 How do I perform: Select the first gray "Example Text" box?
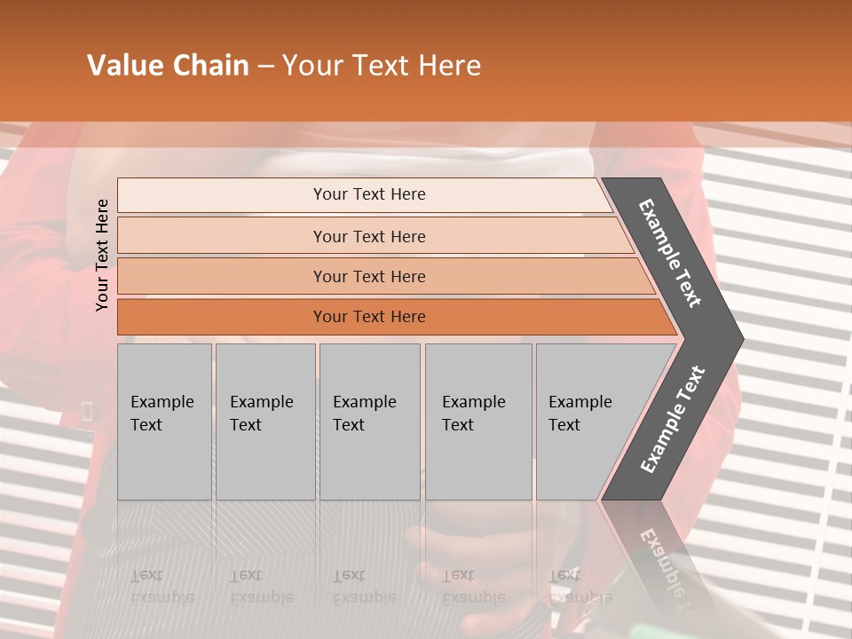click(x=164, y=421)
